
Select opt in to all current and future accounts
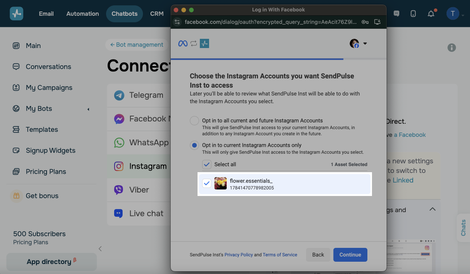(x=194, y=121)
